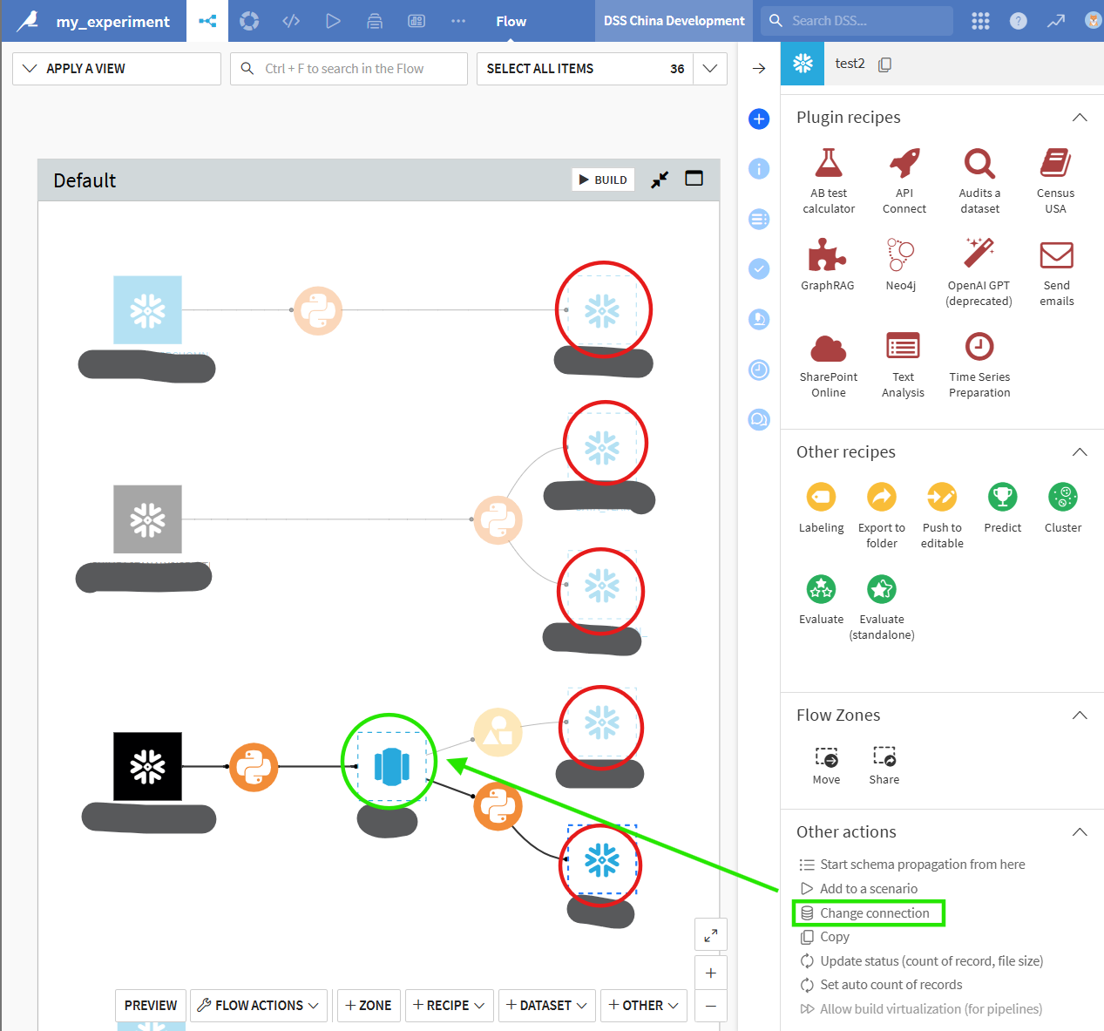Open the code notebooks icon in top bar
Screen dimensions: 1104x1031
click(x=291, y=21)
